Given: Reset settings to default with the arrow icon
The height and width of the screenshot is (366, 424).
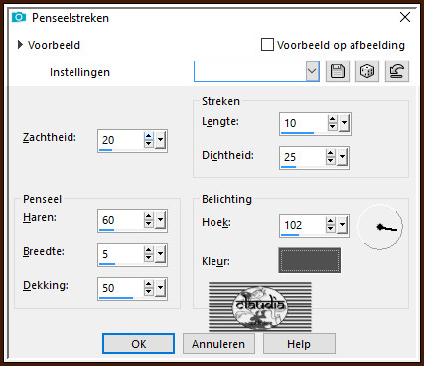Looking at the screenshot, I should (x=397, y=71).
